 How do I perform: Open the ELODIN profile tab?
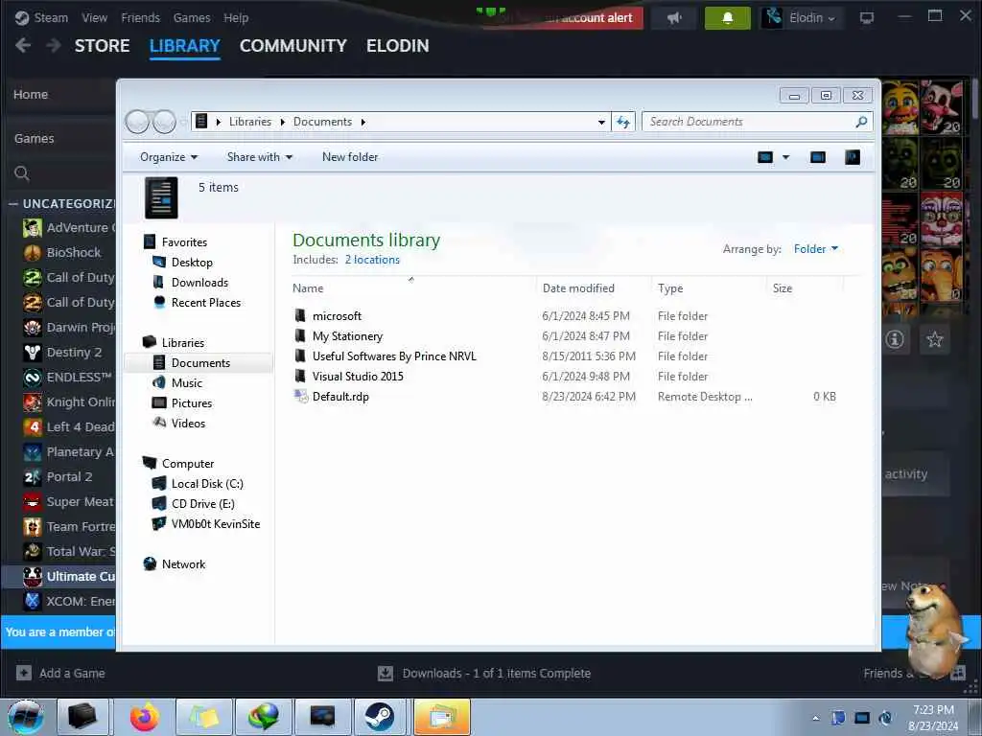point(398,46)
